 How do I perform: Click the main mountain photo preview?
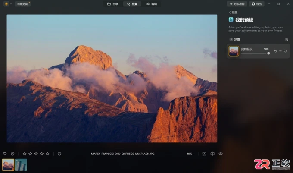112,79
